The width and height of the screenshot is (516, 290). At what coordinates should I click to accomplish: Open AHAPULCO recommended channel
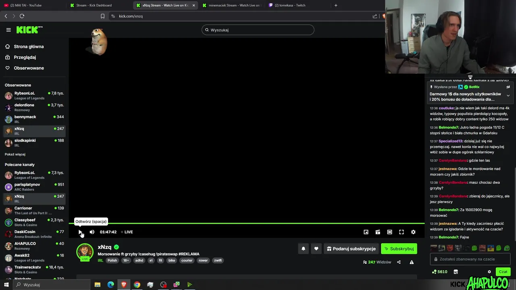coord(34,246)
